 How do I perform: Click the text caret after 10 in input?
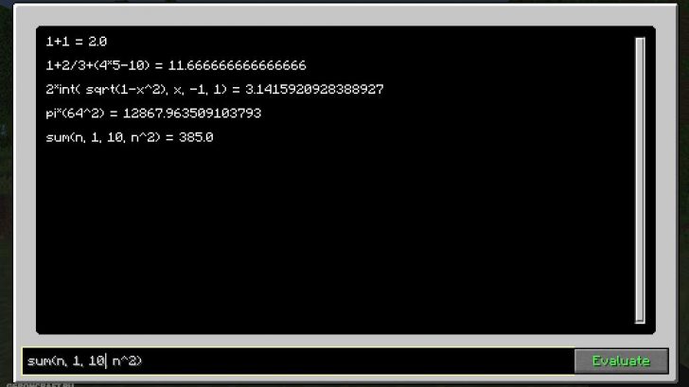[106, 361]
